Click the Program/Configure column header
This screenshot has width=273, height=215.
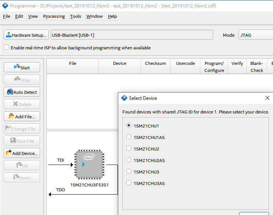(x=214, y=66)
